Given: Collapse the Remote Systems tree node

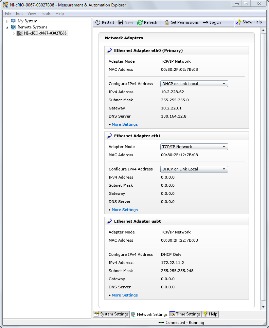Looking at the screenshot, I should click(7, 27).
